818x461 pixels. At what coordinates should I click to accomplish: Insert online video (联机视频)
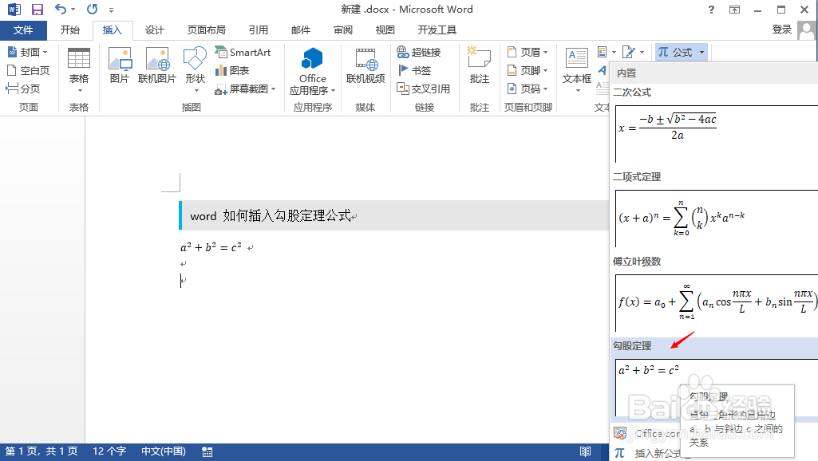[x=366, y=65]
